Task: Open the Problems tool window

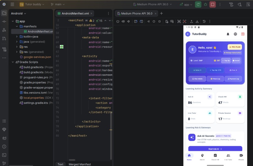Action: click(4, 147)
